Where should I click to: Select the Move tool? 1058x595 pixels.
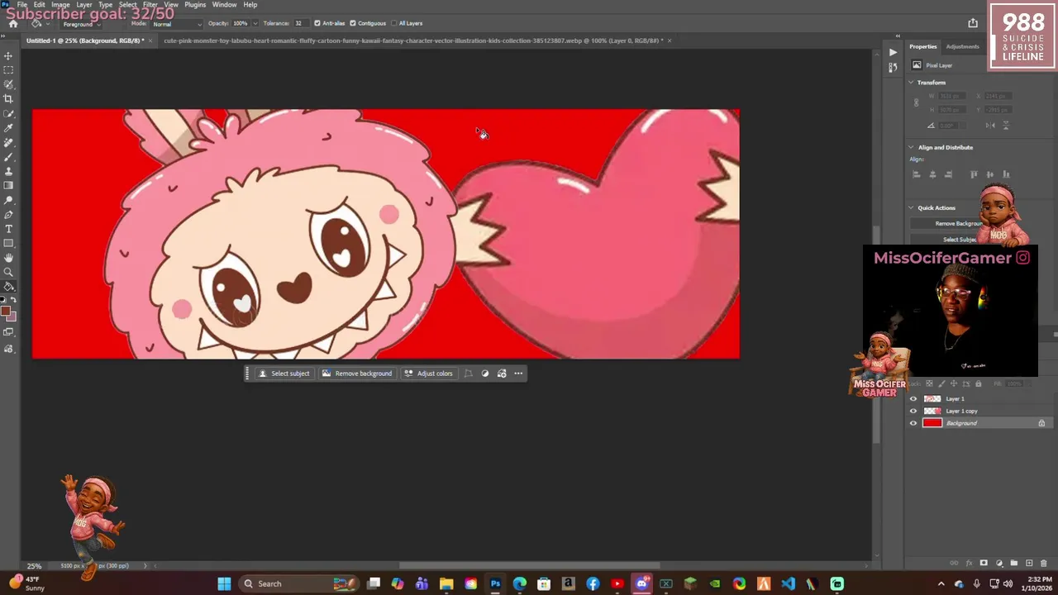coord(8,56)
